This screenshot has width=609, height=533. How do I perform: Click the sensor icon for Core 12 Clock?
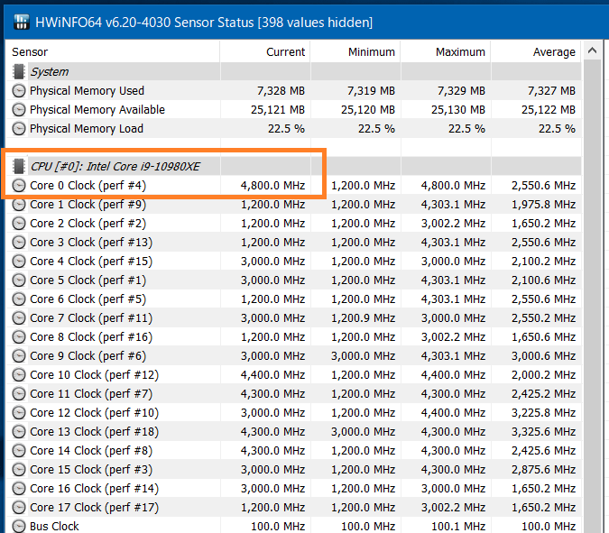pos(19,412)
